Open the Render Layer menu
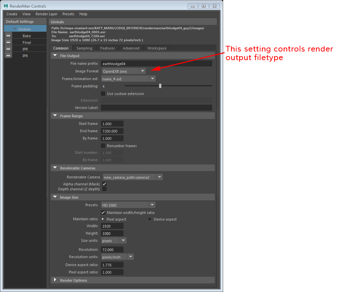The image size is (340, 292). click(46, 14)
